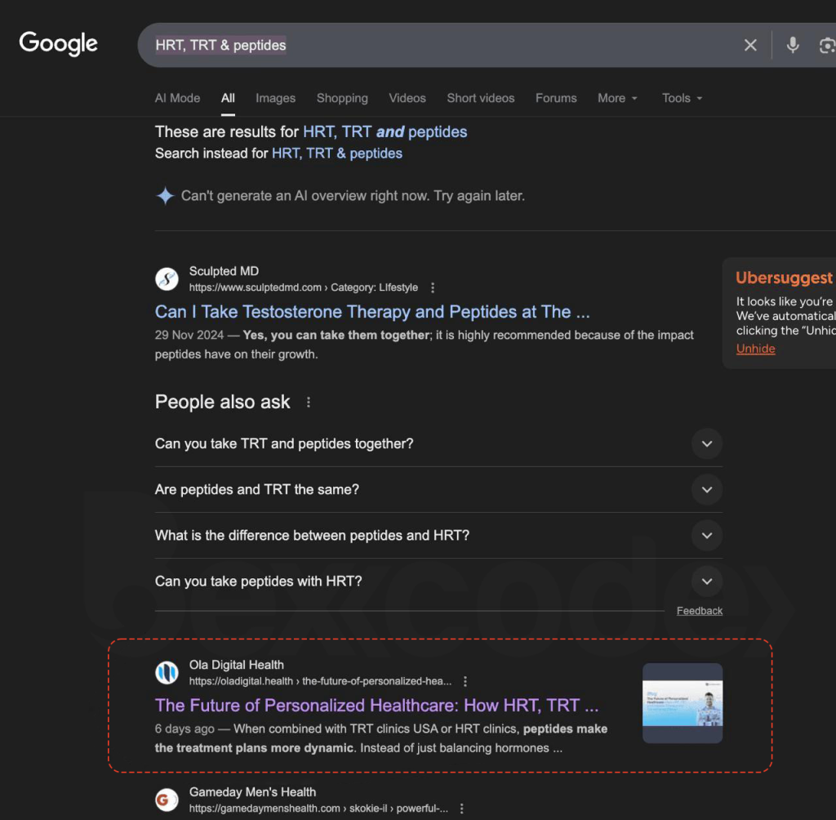Switch to the Images tab
This screenshot has height=820, width=836.
point(275,98)
